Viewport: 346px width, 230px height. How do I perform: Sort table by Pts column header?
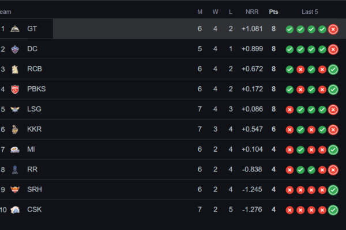coord(273,12)
